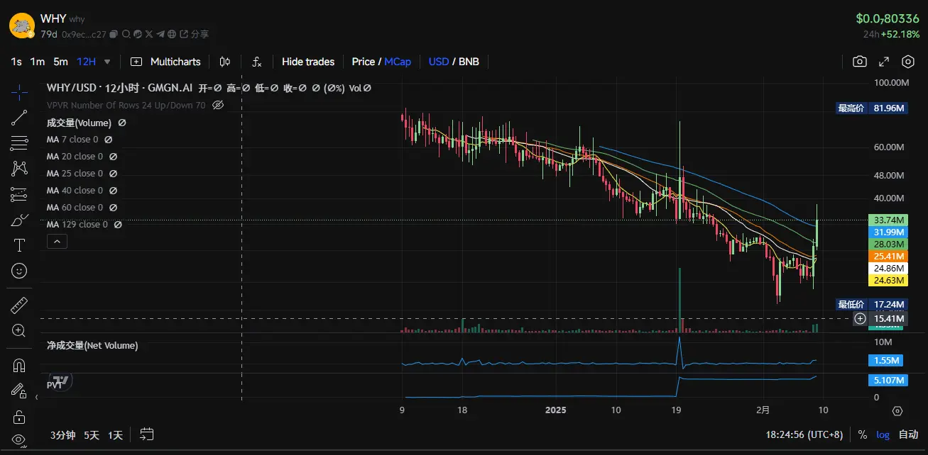Toggle log scale on price axis
The image size is (928, 455).
882,434
